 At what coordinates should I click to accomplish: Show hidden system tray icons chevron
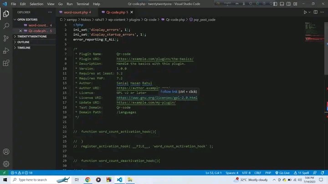coord(274,179)
